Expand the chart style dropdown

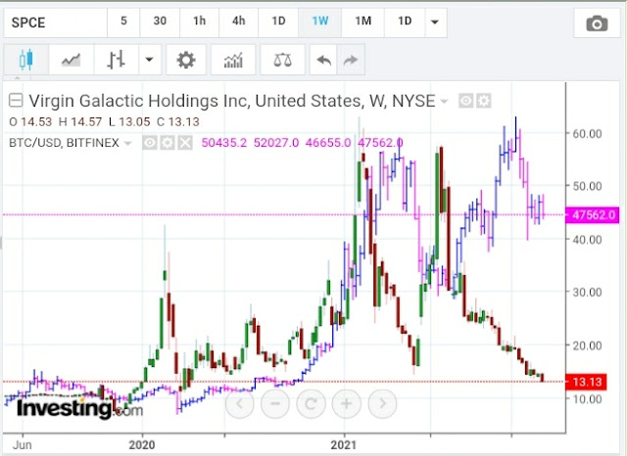150,60
